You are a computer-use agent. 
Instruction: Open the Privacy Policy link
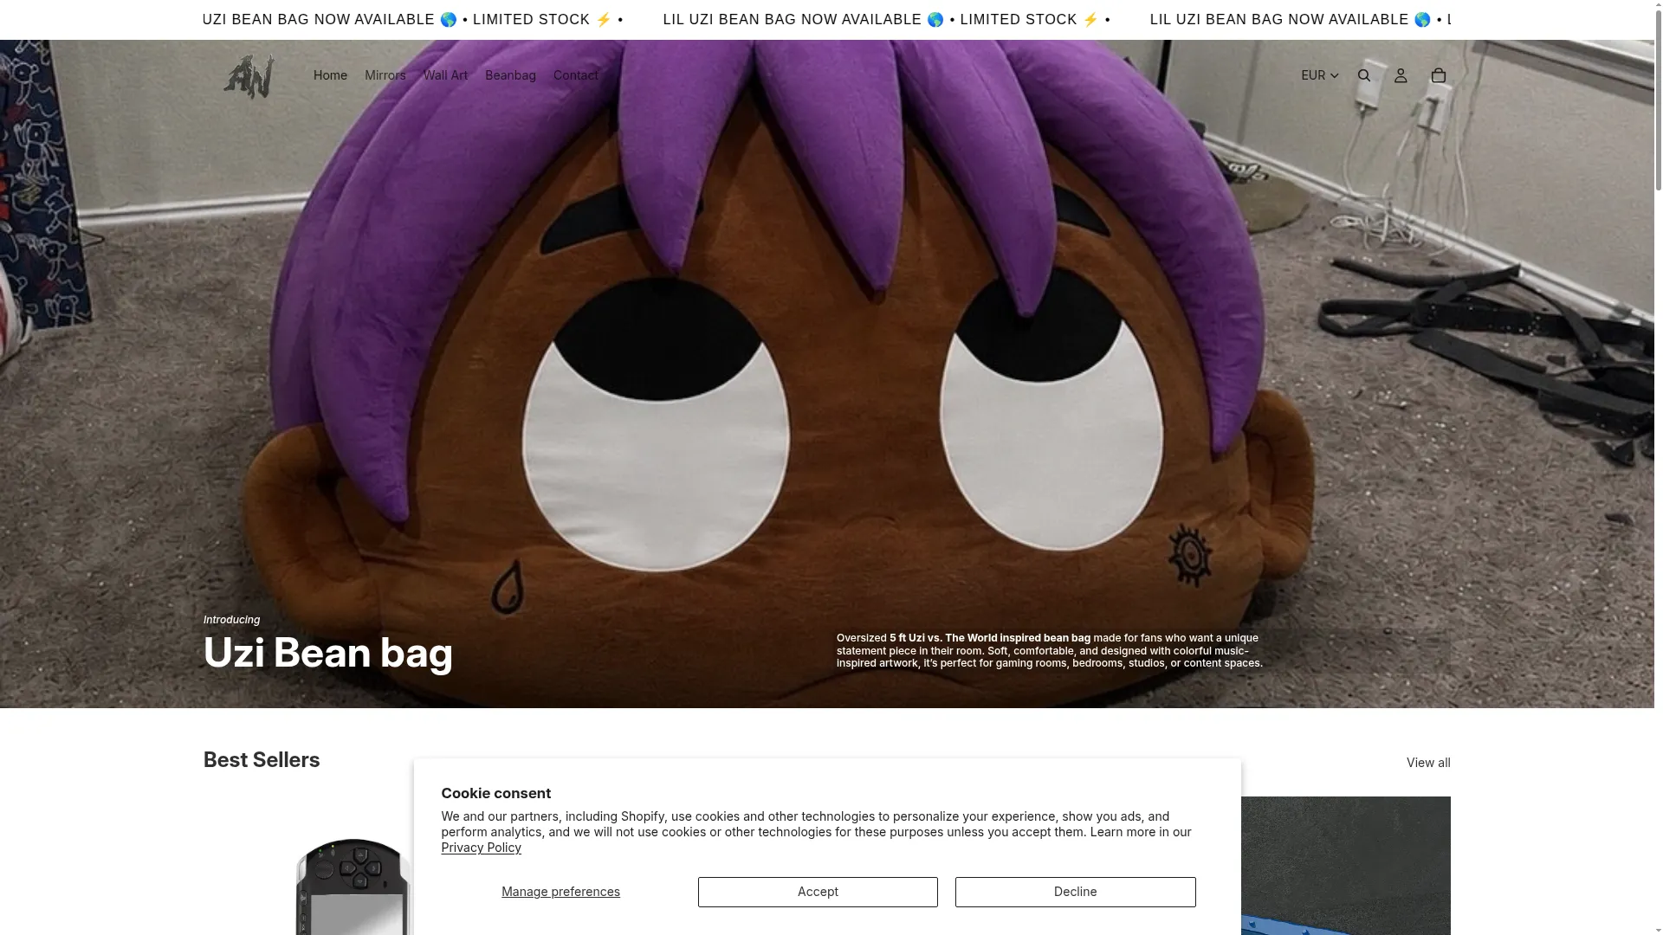(481, 848)
